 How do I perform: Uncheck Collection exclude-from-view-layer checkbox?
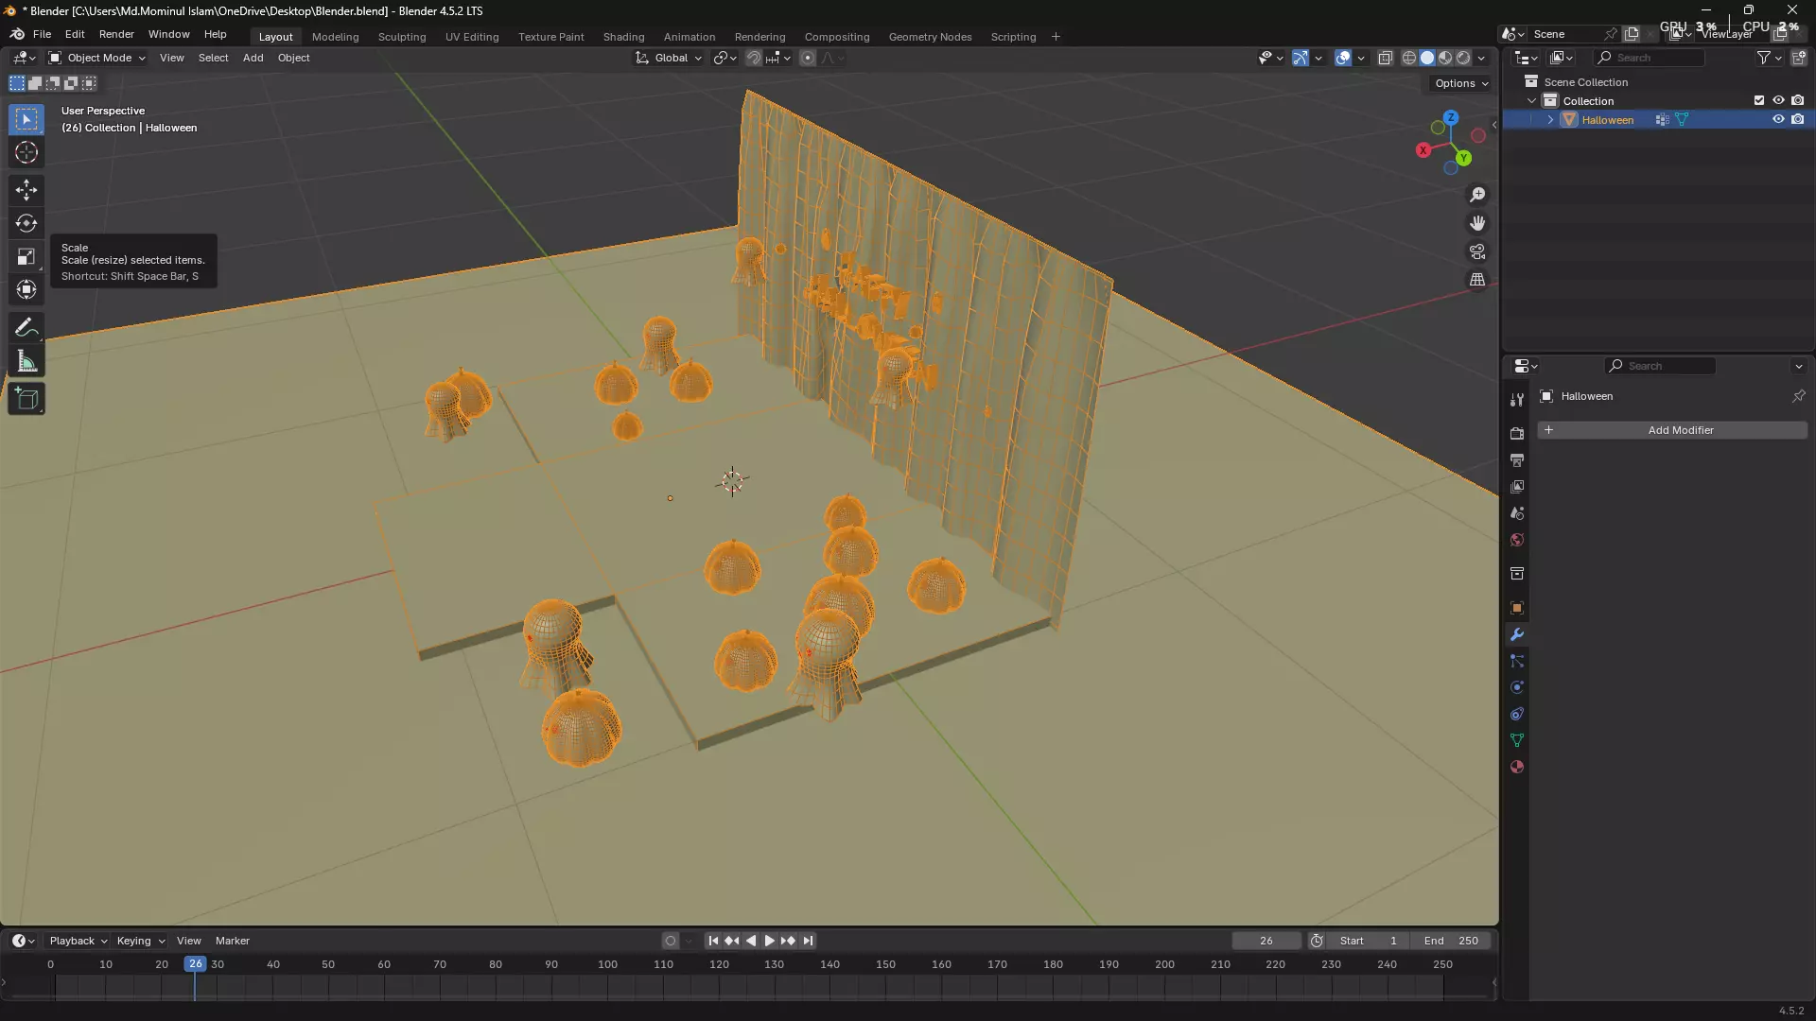[x=1759, y=100]
